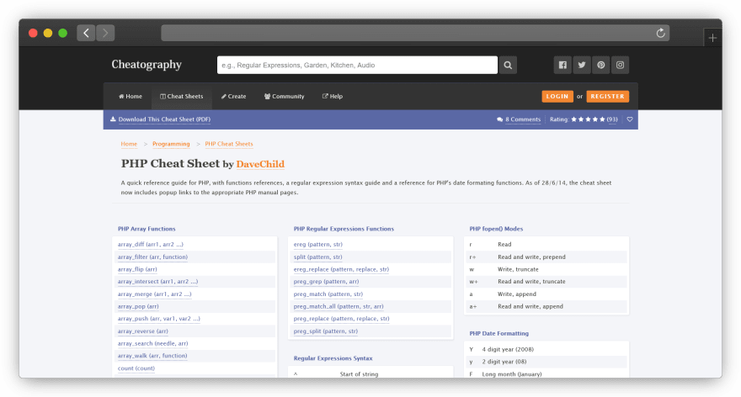This screenshot has height=397, width=741.
Task: Select the 'Read and write, prepend' row
Action: pyautogui.click(x=546, y=257)
